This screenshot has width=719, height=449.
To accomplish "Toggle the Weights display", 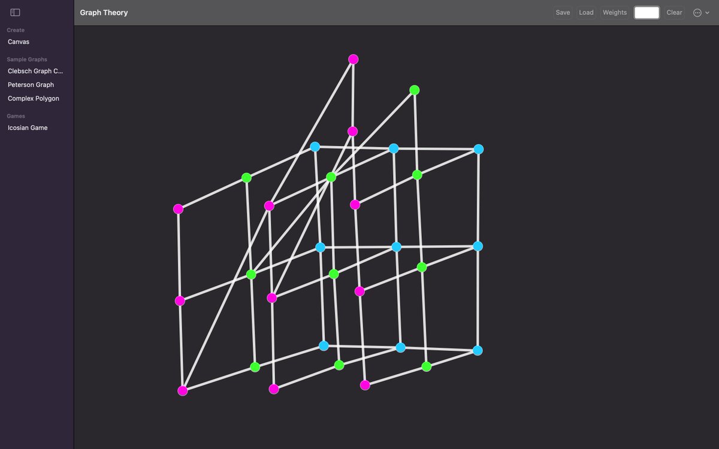I will coord(614,12).
